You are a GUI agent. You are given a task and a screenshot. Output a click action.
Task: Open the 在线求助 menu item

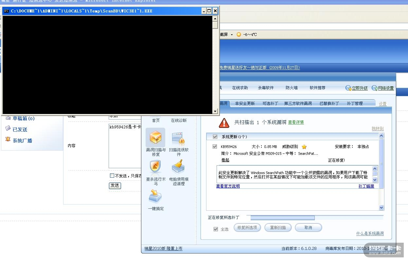coord(240,88)
